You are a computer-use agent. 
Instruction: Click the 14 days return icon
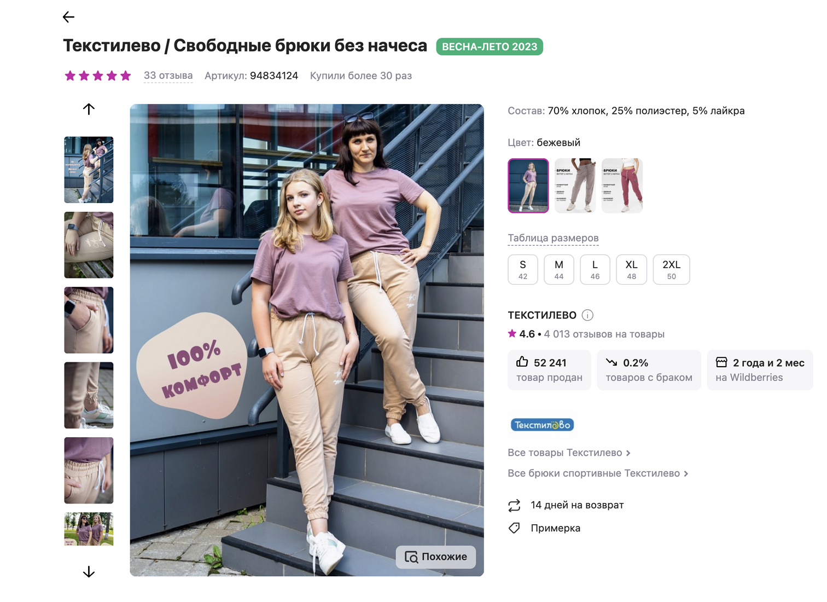pyautogui.click(x=514, y=506)
